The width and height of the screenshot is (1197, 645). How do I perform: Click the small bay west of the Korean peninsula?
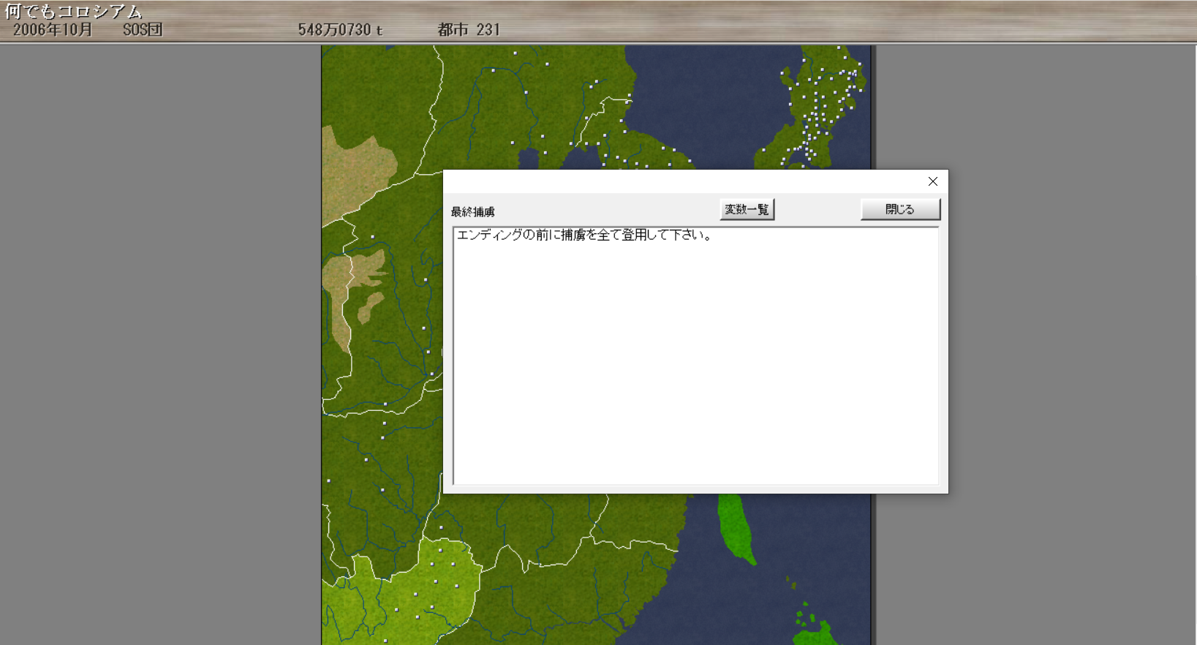[530, 157]
